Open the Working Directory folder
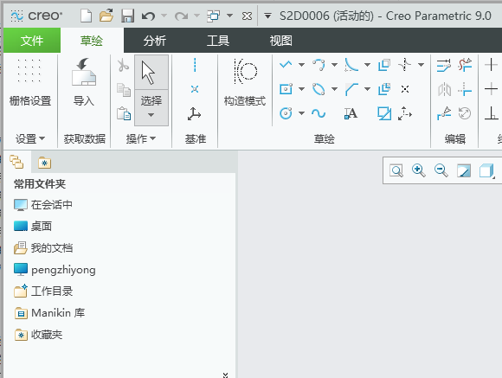 [43, 292]
